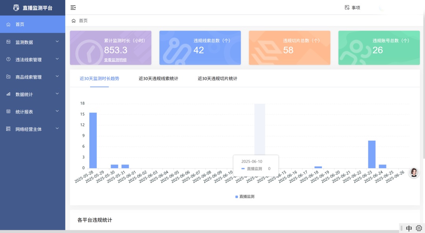Click the settings gear in bottom corner

tap(419, 228)
